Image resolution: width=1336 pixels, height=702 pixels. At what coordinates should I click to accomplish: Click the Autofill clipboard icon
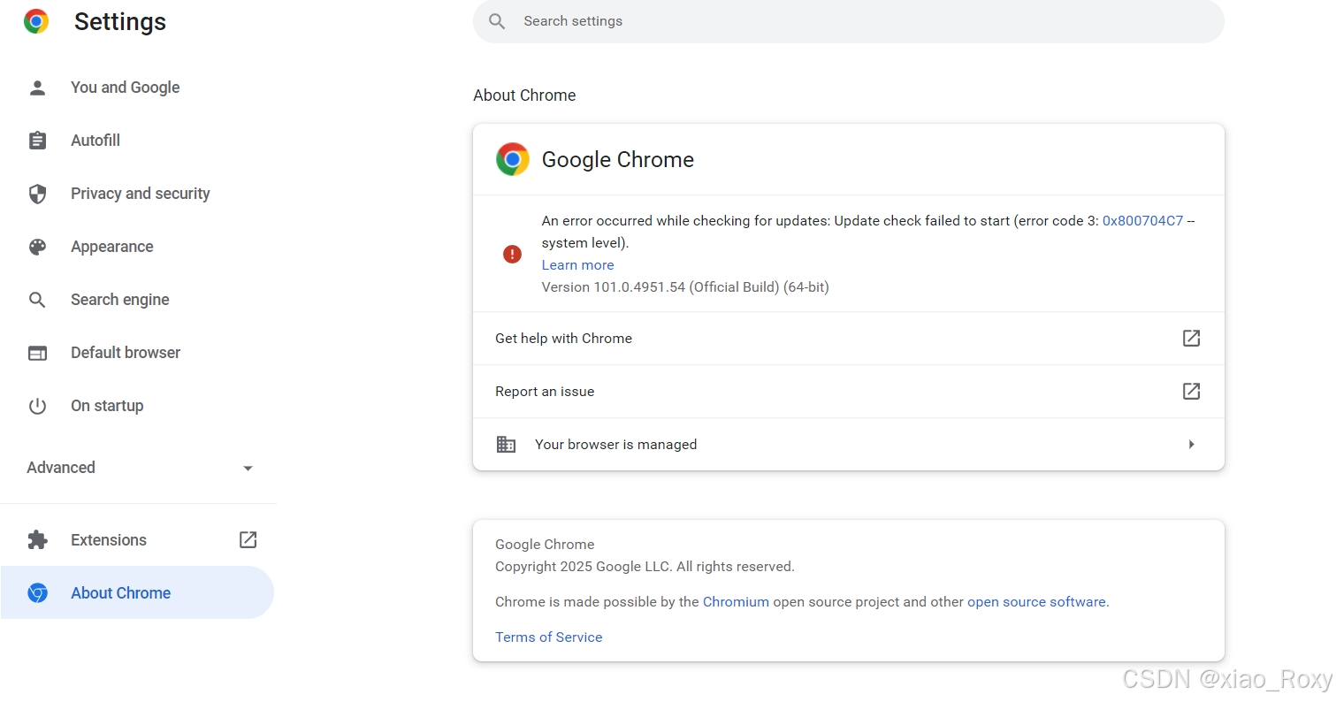point(37,141)
